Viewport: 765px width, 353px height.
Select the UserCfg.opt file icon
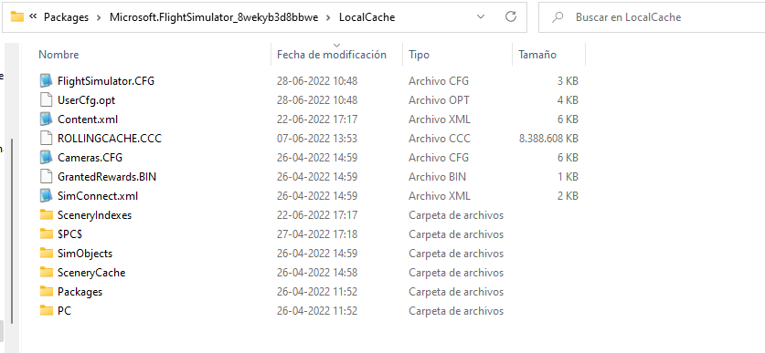[x=46, y=99]
